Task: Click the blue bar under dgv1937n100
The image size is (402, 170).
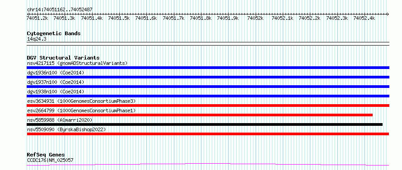Action: point(208,87)
